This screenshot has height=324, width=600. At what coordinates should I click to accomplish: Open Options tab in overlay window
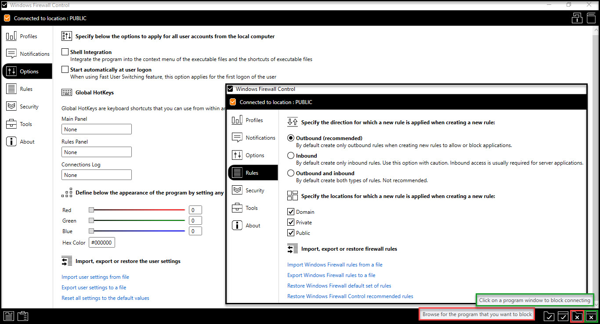[253, 155]
